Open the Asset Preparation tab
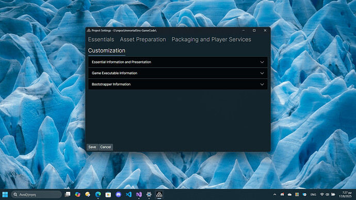356x200 pixels. tap(143, 40)
